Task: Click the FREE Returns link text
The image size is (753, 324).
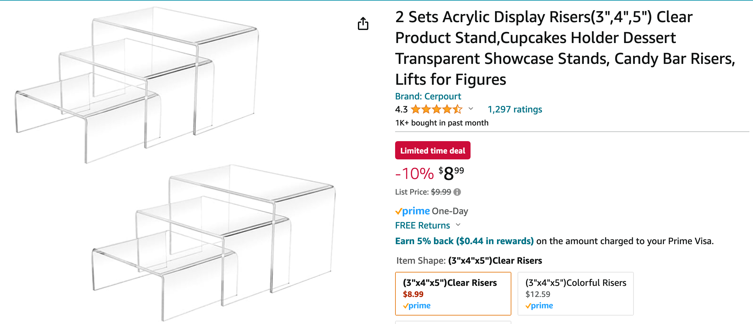Action: click(423, 226)
